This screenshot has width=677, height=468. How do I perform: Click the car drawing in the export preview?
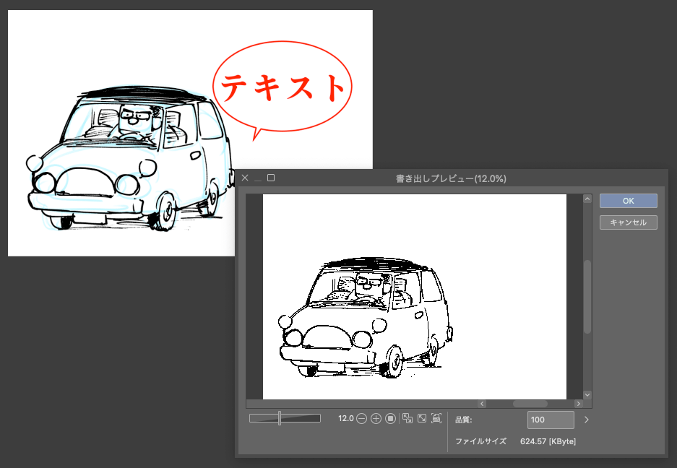(366, 317)
